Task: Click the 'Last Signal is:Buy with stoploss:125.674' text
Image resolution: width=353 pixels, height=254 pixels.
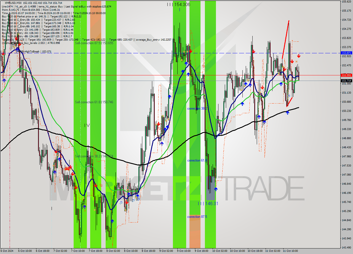Action: tap(88, 6)
